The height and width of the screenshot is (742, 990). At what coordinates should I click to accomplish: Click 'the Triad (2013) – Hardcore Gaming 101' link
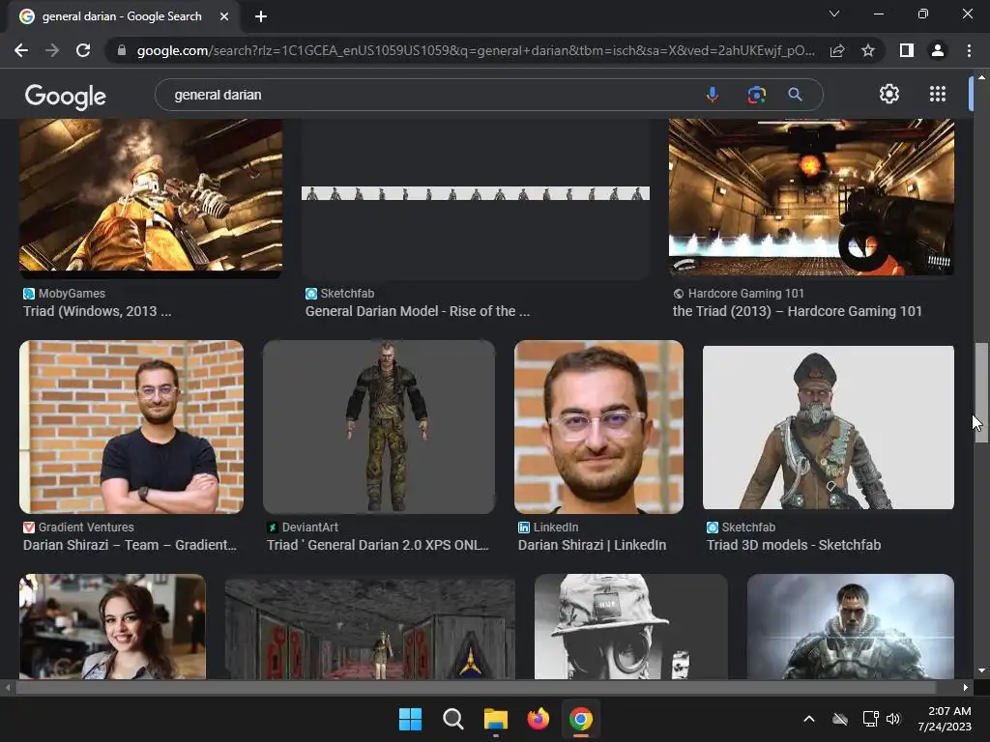point(798,311)
